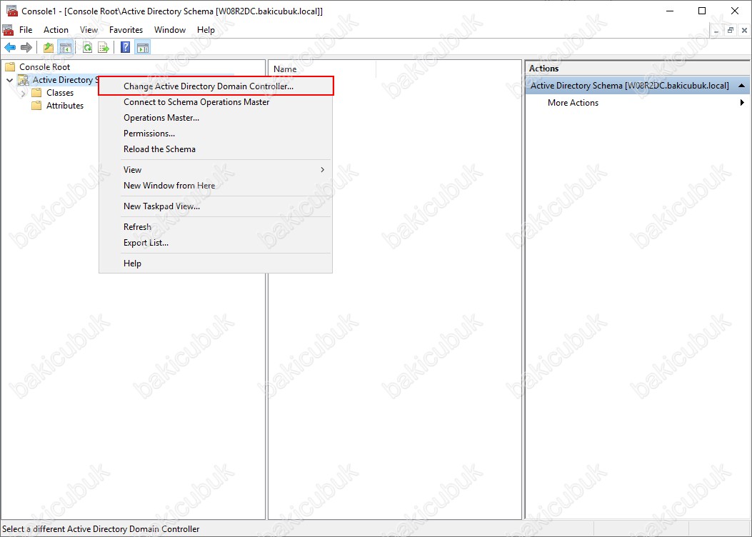Expand the Classes tree node
The width and height of the screenshot is (752, 537).
click(x=23, y=93)
